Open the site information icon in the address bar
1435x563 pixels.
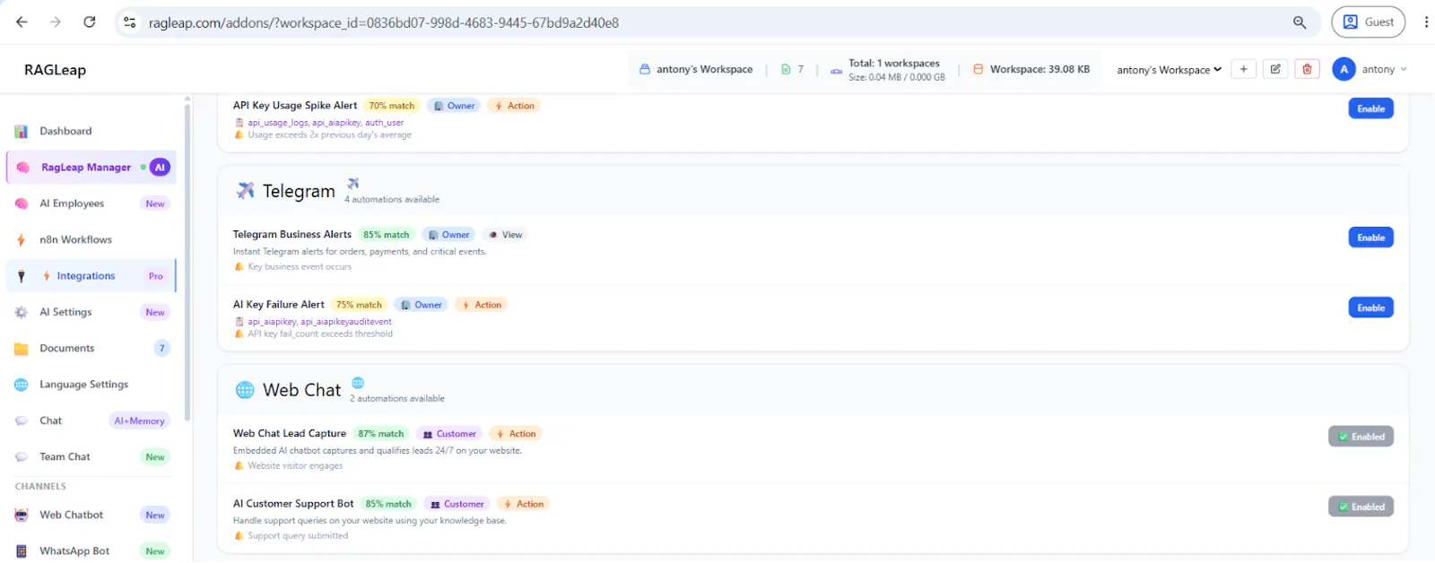coord(130,22)
